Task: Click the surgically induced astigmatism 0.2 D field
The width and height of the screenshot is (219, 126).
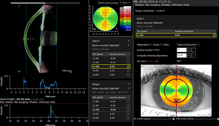Action: point(182,56)
